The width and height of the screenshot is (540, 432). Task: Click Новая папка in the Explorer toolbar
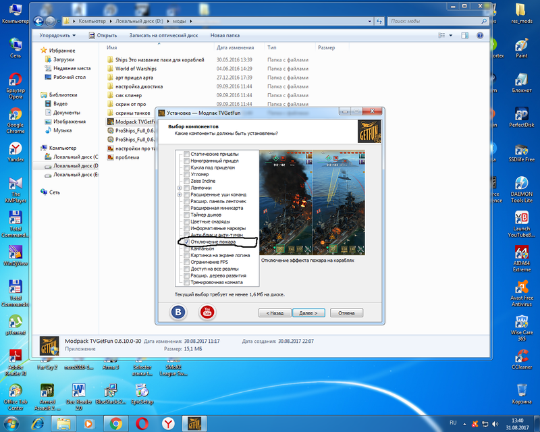coord(225,36)
